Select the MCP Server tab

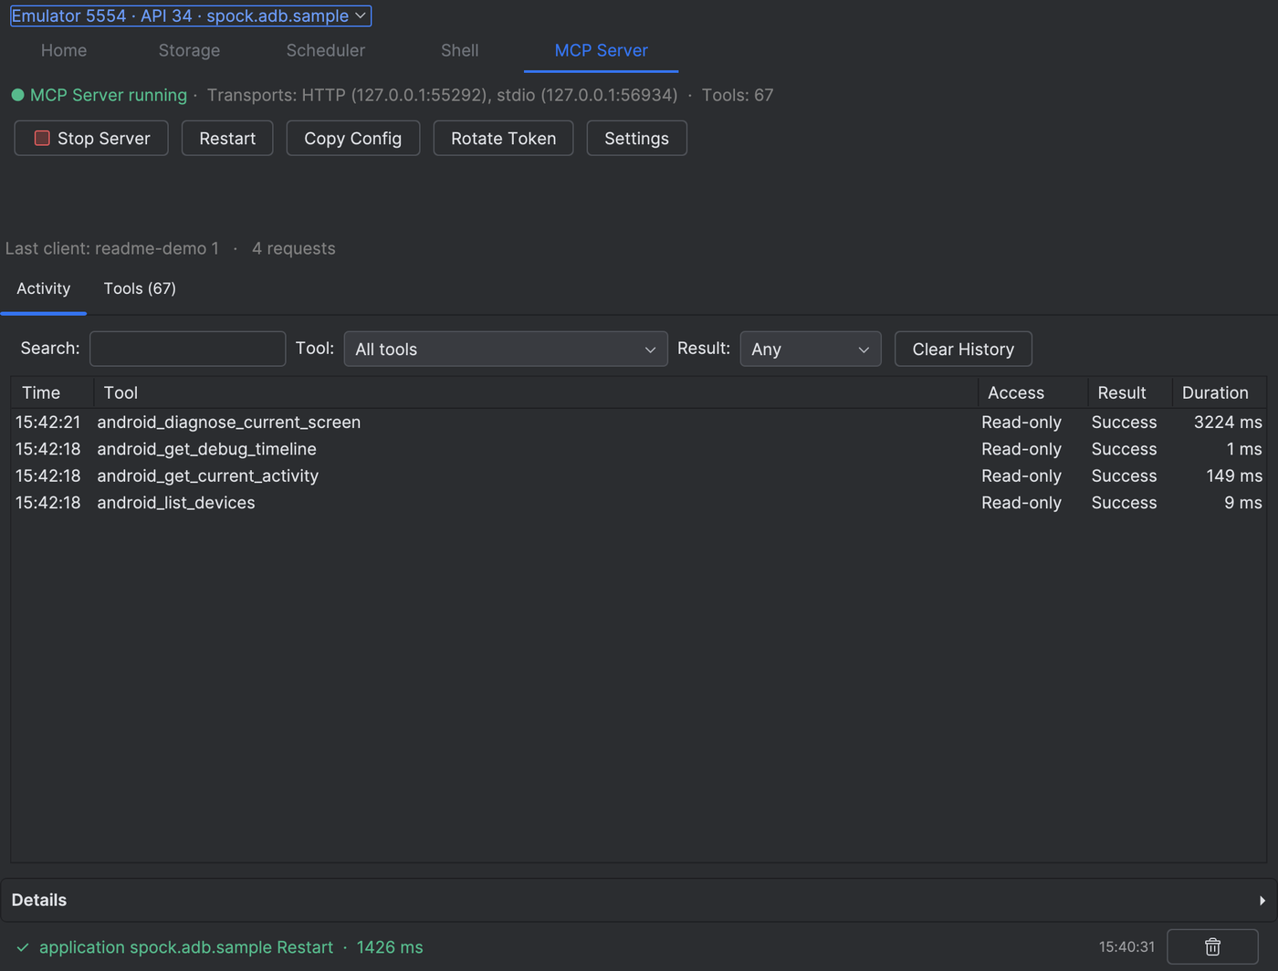602,50
